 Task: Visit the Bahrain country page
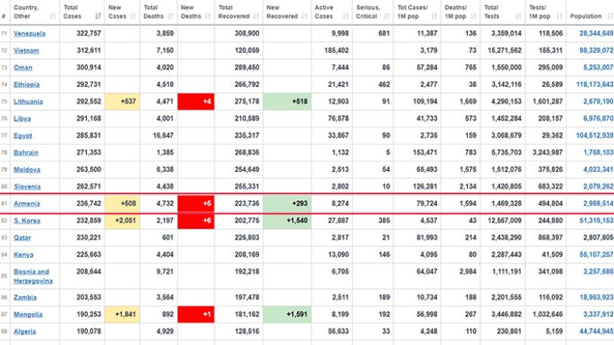point(26,153)
